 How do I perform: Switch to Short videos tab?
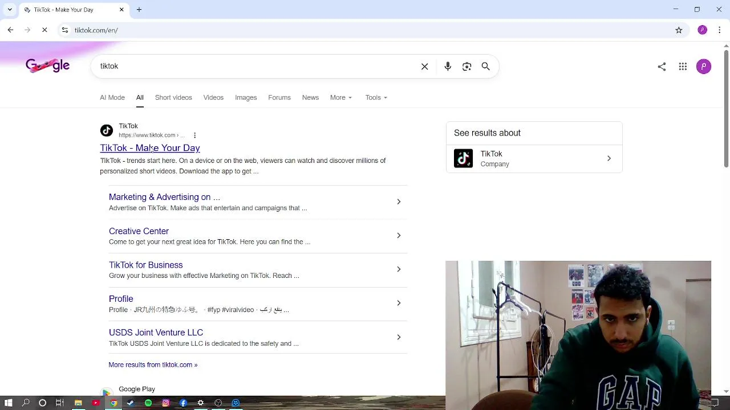point(173,97)
